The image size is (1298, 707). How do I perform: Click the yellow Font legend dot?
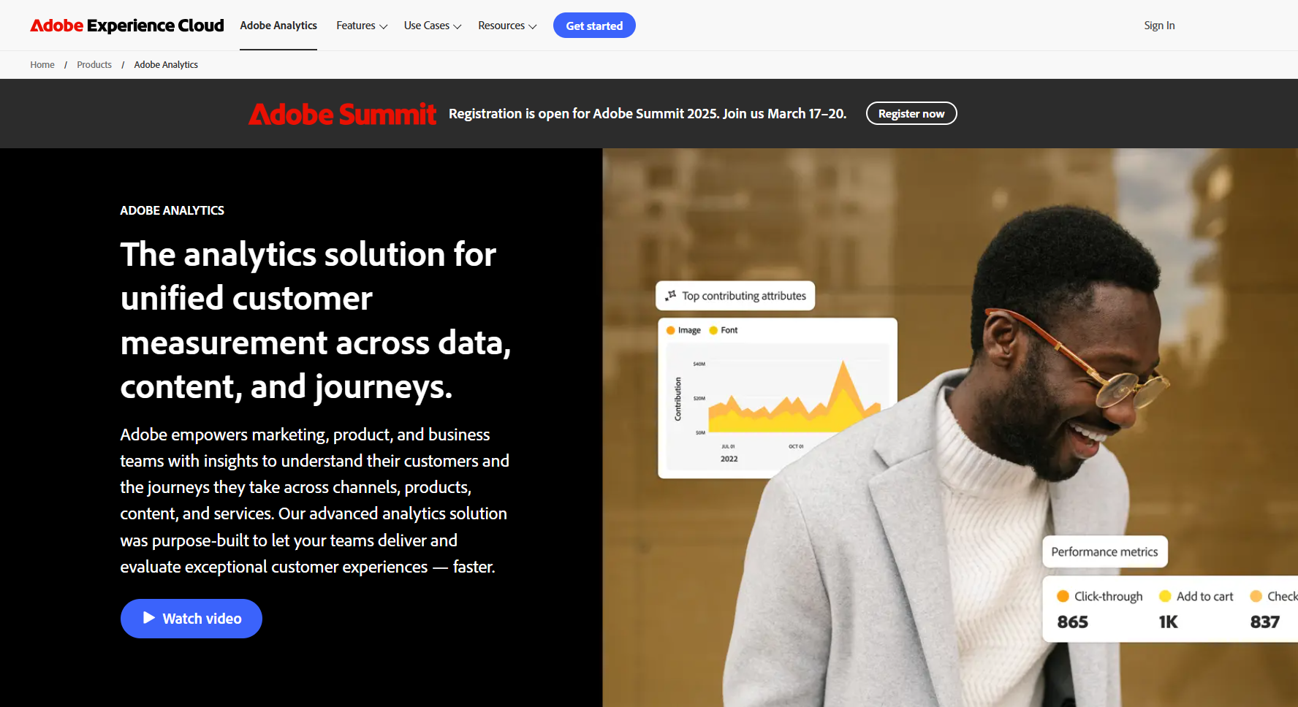coord(713,330)
